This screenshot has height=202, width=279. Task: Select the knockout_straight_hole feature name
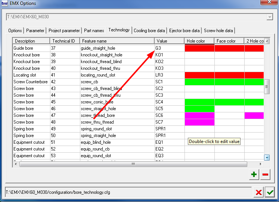coord(102,55)
